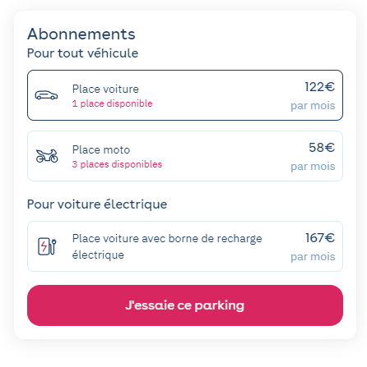
Task: Click the J'essaie ce parking button
Action: point(185,305)
